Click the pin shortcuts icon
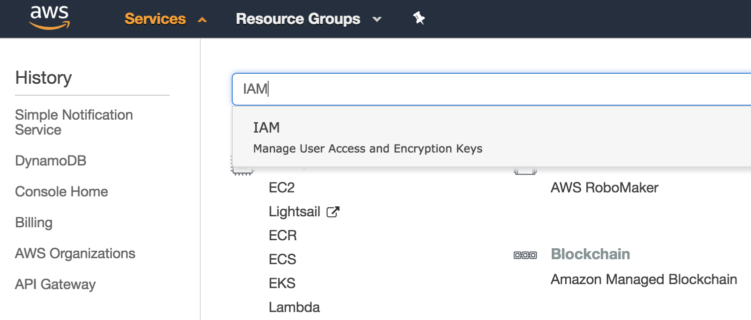The image size is (751, 320). pyautogui.click(x=419, y=19)
